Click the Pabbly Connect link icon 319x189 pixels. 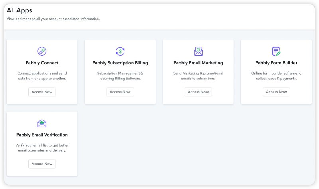[42, 51]
